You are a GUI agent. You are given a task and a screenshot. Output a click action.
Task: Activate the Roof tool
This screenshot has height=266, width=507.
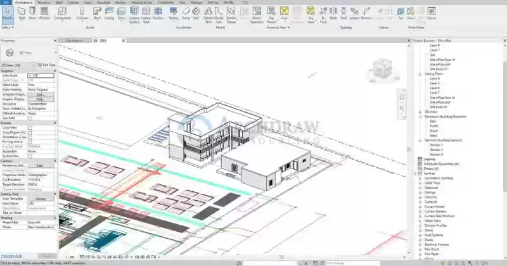[97, 13]
